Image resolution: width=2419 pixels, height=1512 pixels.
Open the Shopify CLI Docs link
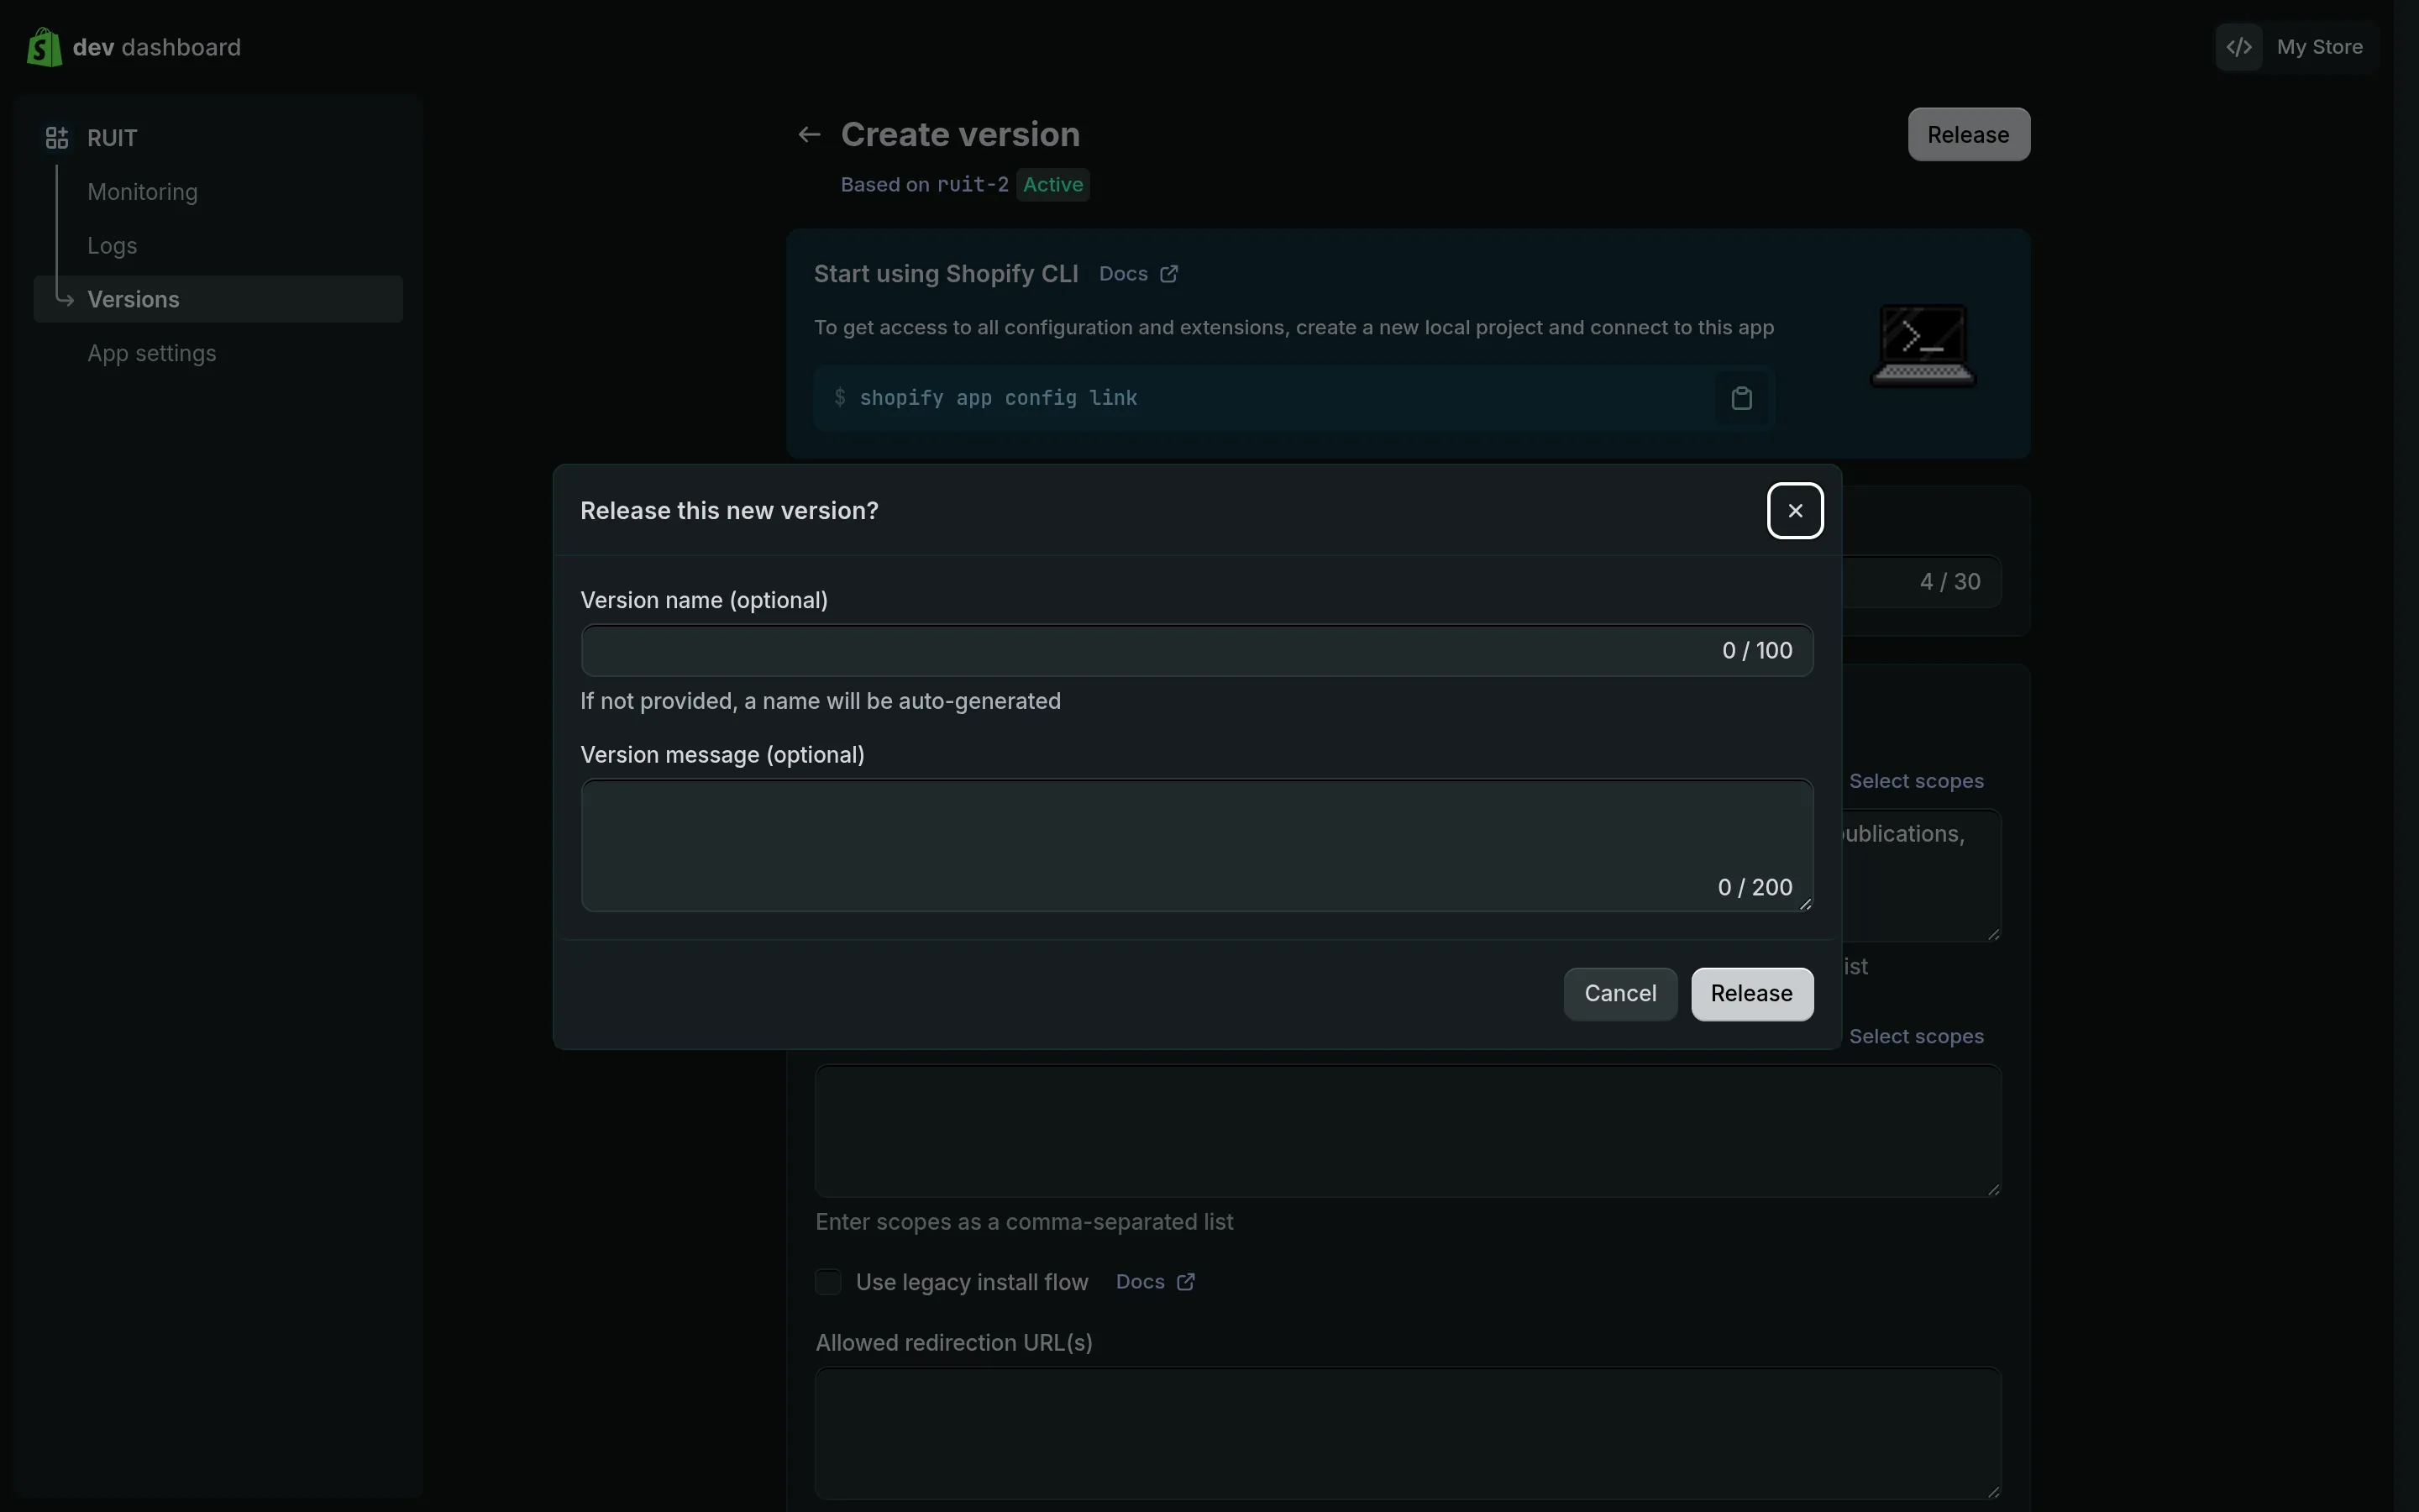pos(1137,274)
